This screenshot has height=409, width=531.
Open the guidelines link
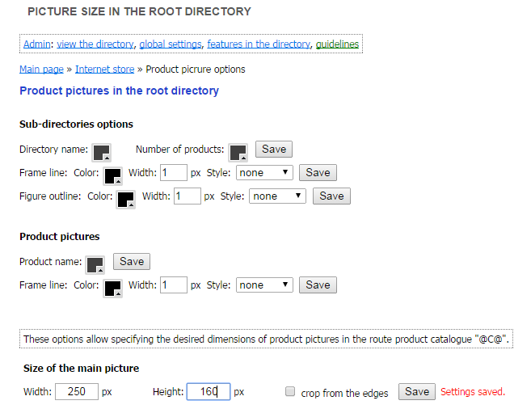pyautogui.click(x=337, y=44)
